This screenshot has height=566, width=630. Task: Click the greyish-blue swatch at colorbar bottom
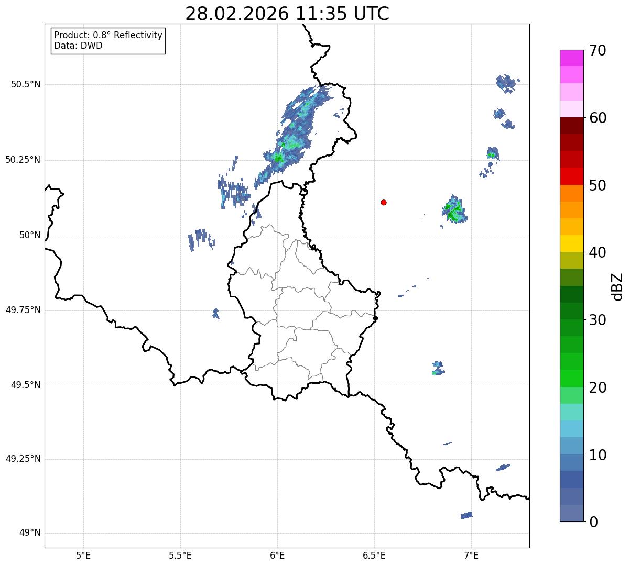[572, 513]
